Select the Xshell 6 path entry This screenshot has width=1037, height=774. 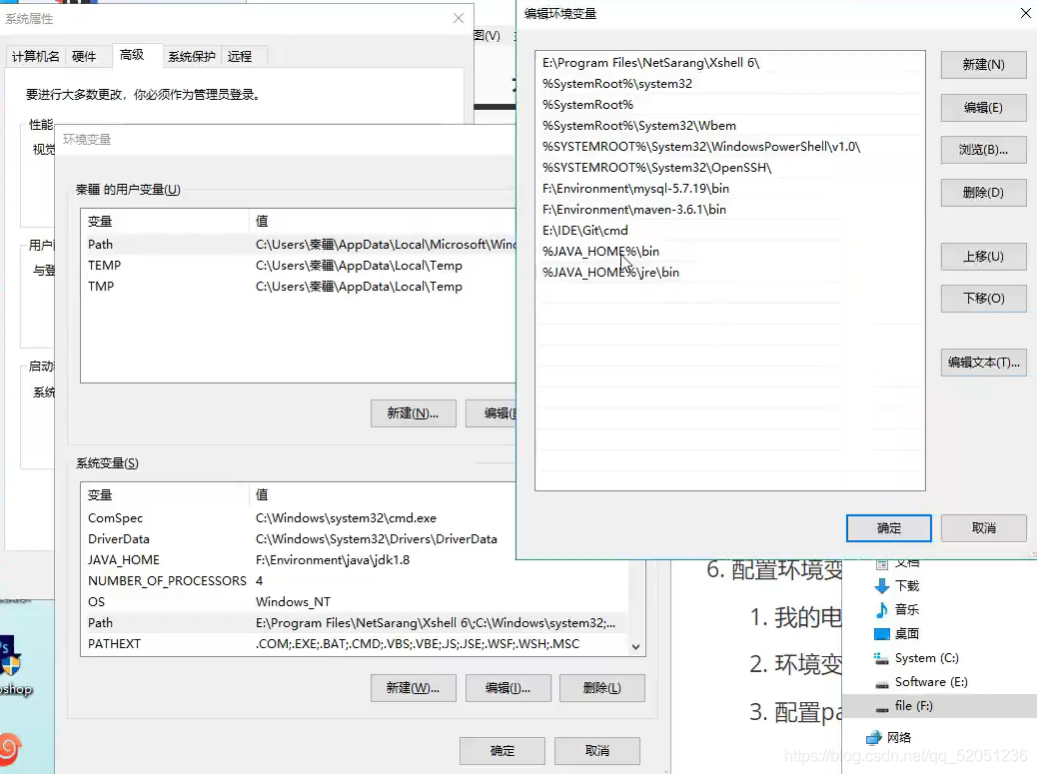[x=729, y=63]
